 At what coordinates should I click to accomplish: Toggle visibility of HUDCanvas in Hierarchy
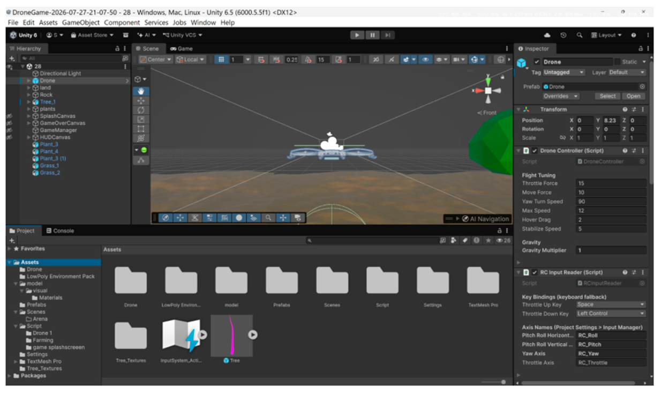point(9,137)
